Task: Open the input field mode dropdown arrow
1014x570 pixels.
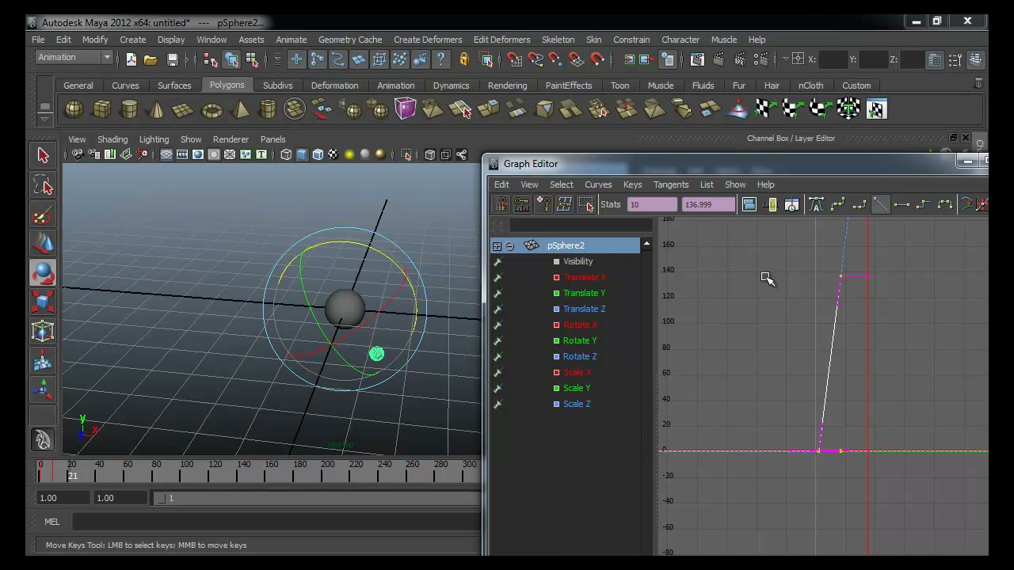Action: [787, 59]
